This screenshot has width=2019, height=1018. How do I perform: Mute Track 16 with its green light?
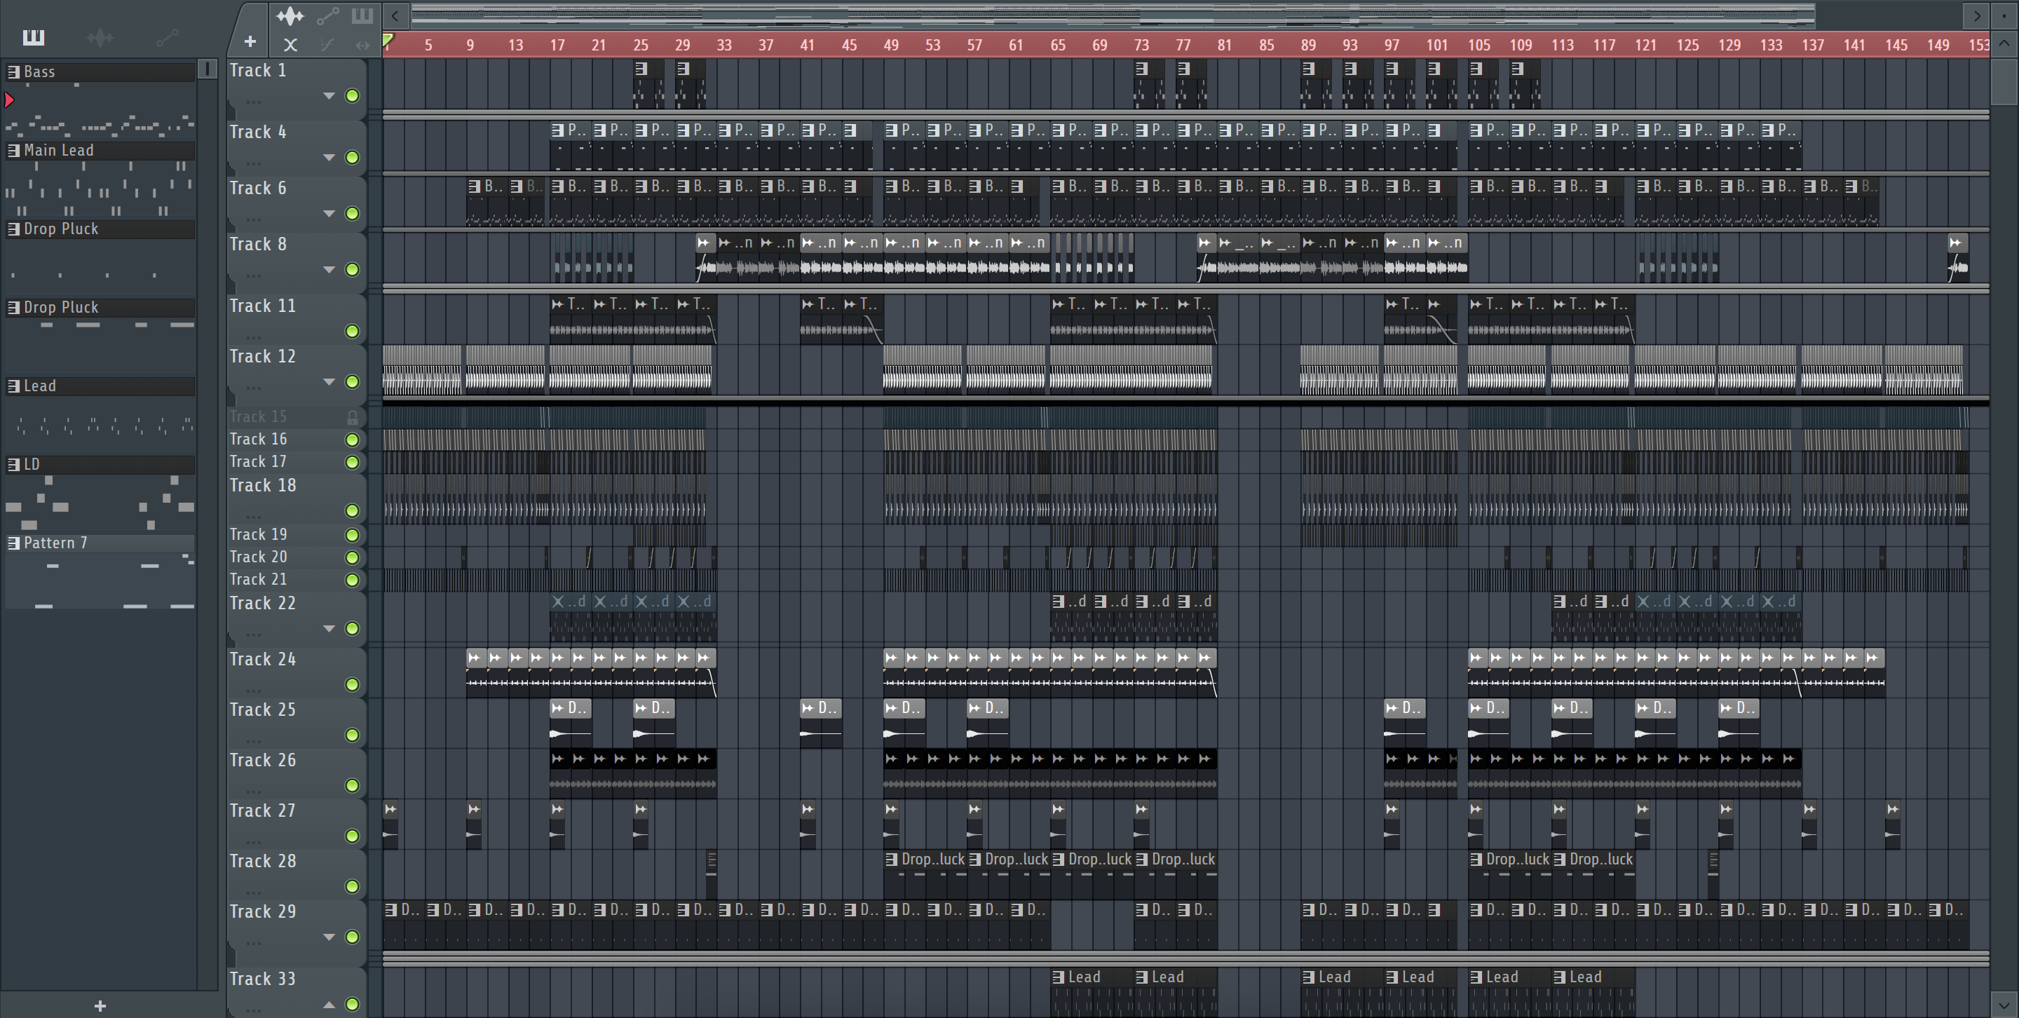(x=353, y=440)
